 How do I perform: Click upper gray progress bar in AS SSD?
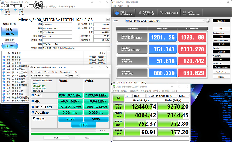[x=63, y=130]
